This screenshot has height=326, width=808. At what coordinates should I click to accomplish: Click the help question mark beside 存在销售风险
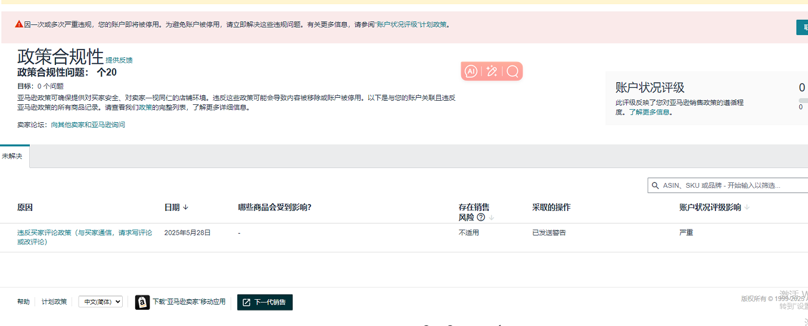click(481, 218)
